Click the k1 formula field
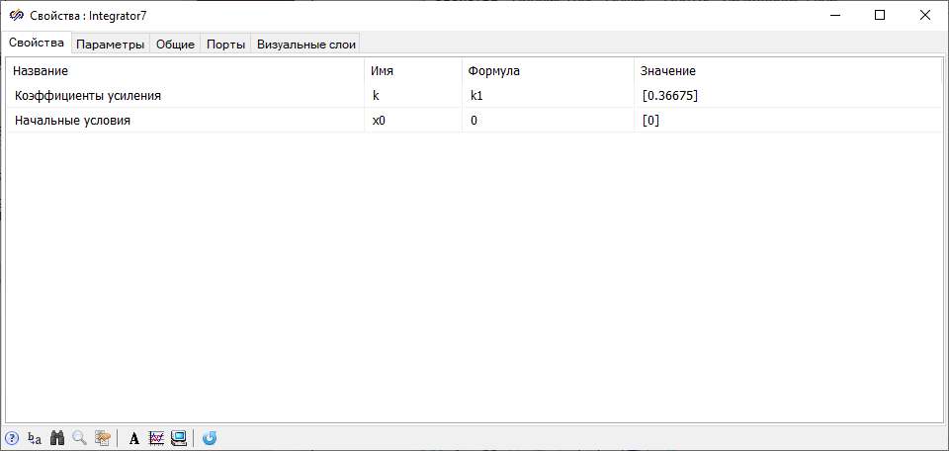 click(547, 96)
